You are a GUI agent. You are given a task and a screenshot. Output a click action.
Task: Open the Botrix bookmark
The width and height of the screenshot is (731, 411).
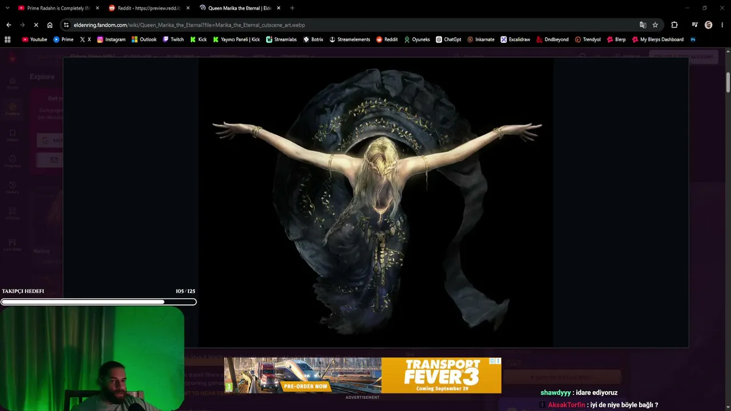click(x=314, y=39)
